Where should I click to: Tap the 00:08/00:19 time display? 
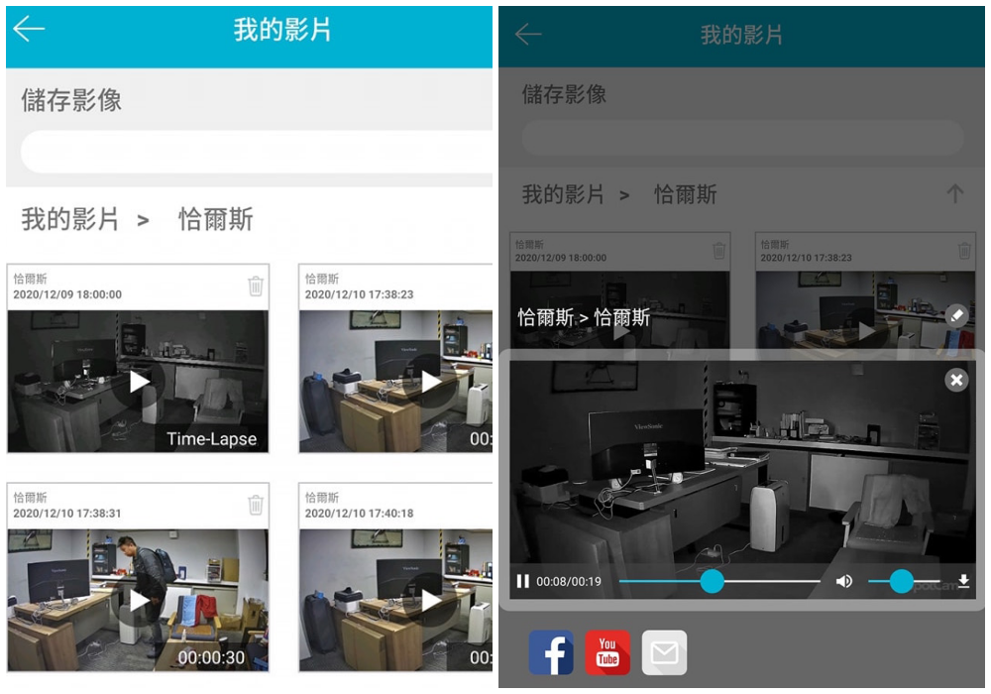(569, 582)
